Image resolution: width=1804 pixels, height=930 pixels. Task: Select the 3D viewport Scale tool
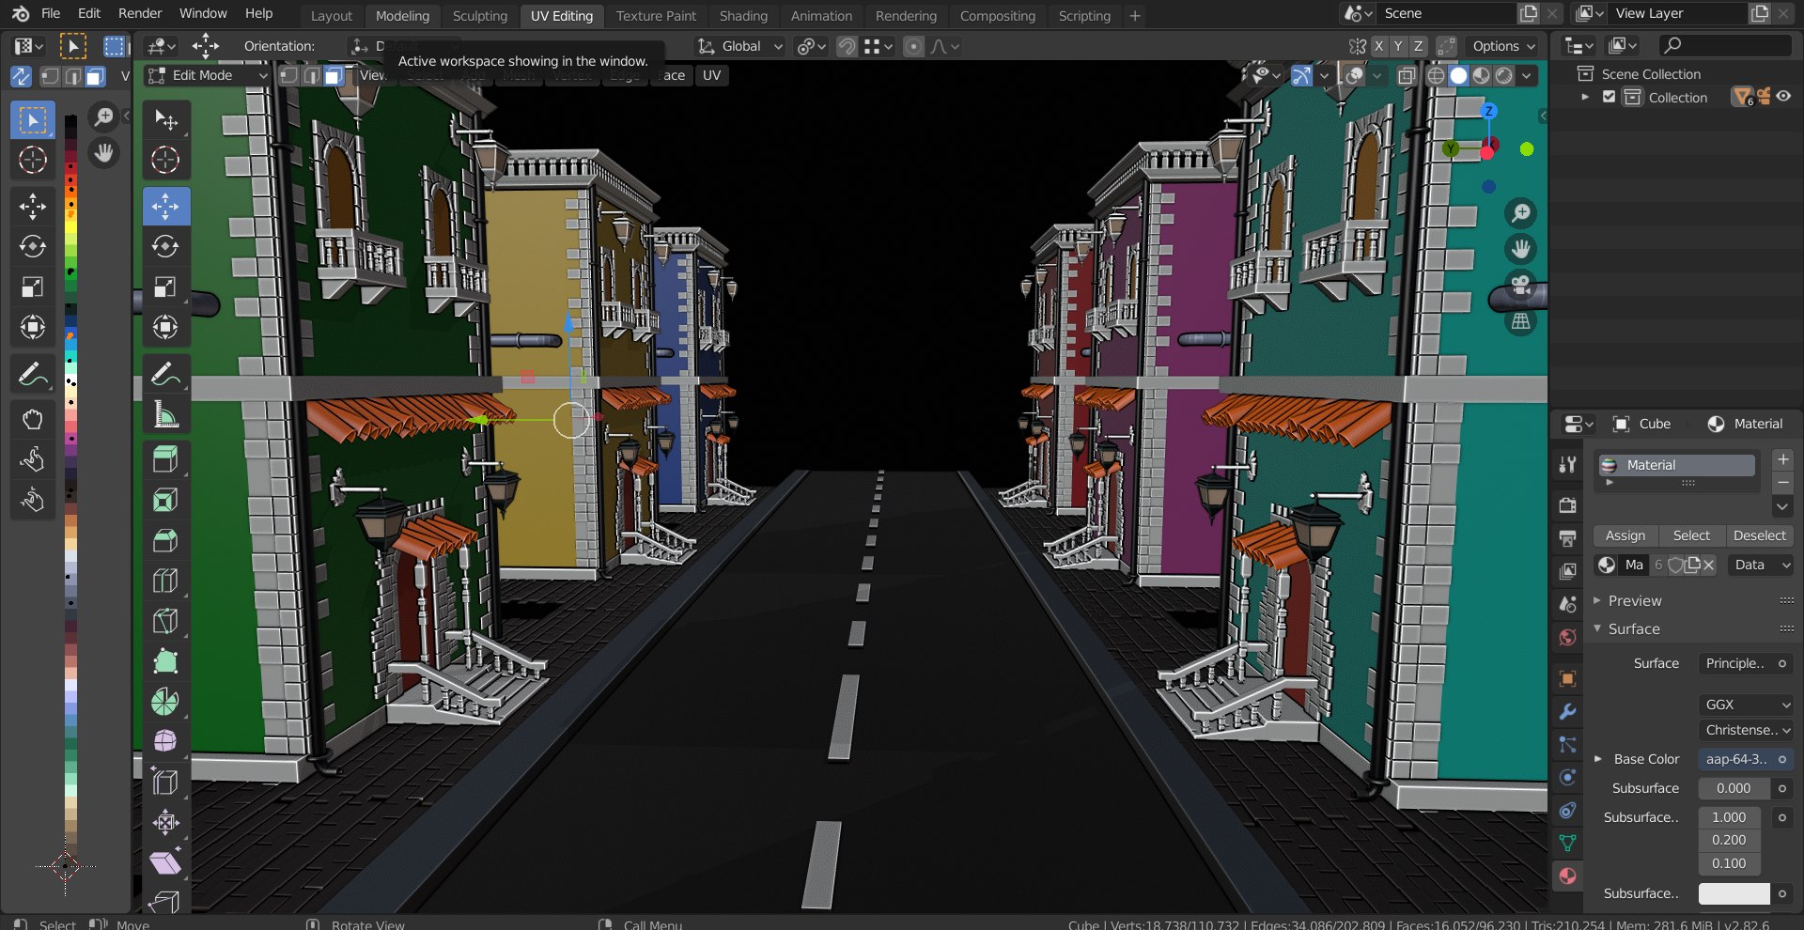coord(165,287)
